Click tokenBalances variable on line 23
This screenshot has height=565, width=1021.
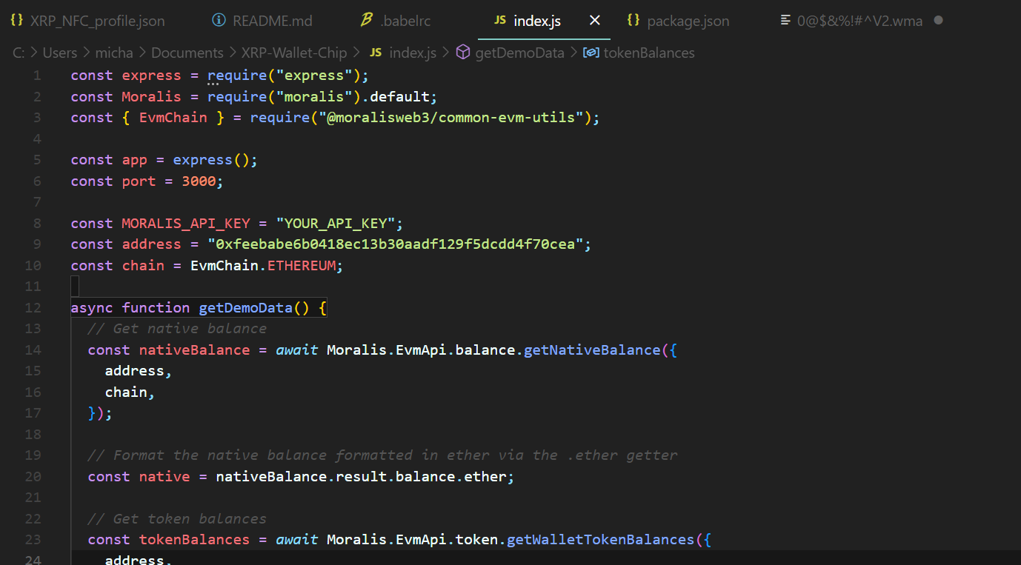point(195,540)
